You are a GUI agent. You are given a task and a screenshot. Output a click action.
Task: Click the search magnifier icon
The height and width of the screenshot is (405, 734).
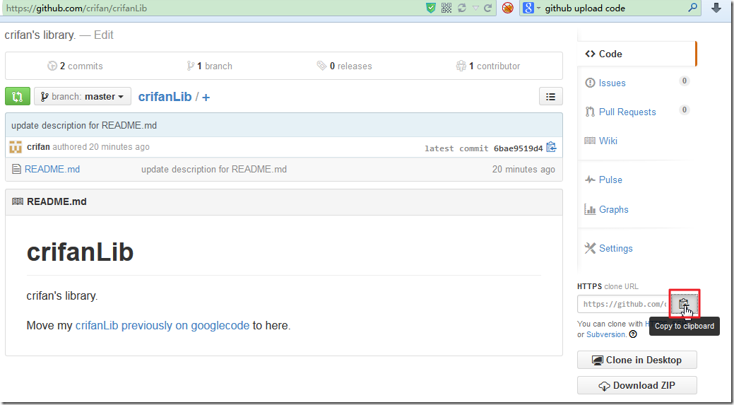(x=692, y=8)
